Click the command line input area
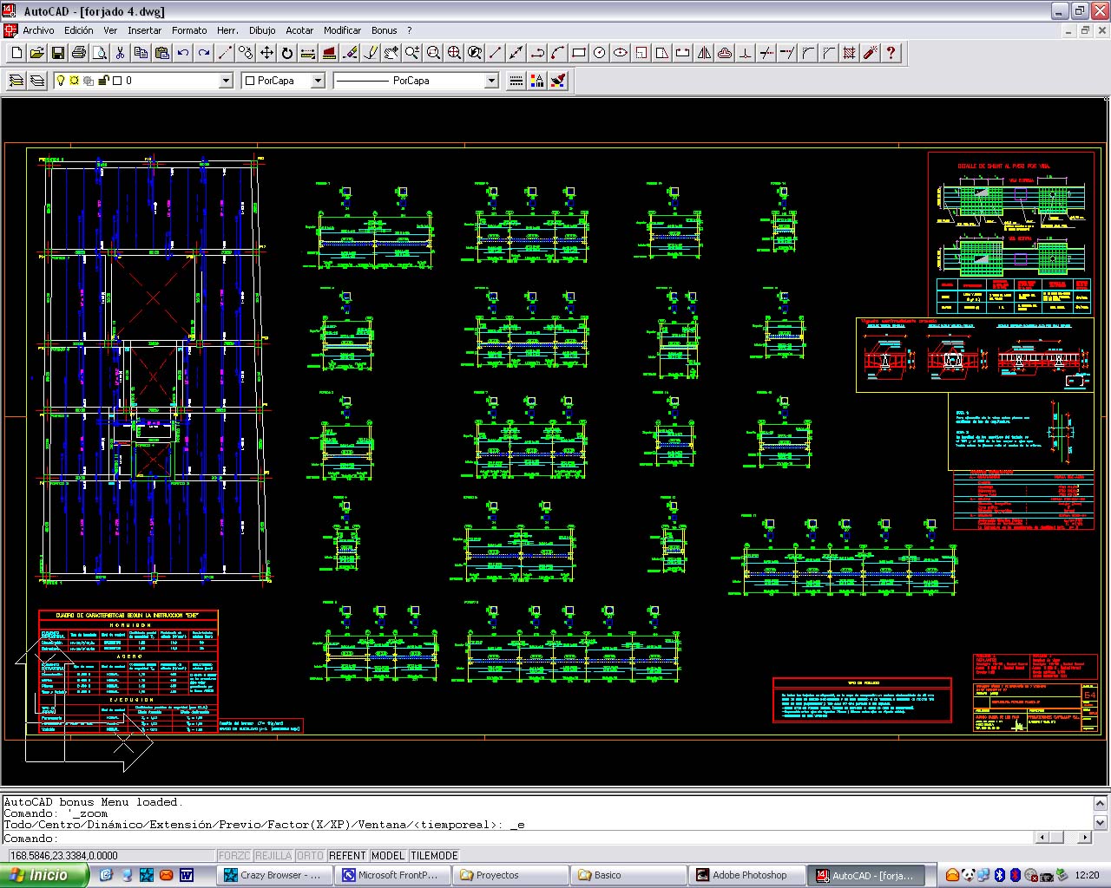 pos(521,839)
